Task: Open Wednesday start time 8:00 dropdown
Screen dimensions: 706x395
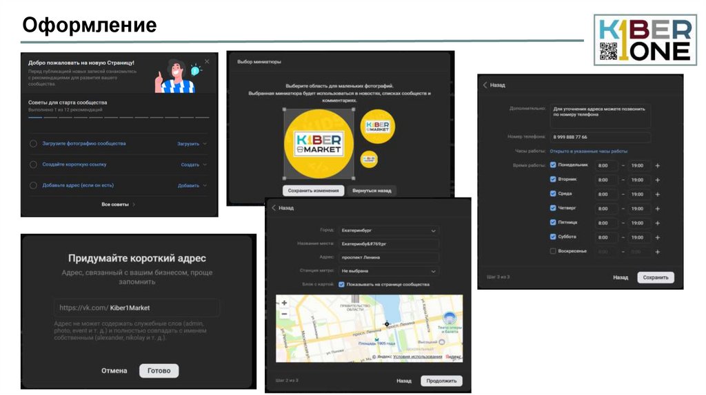Action: pos(607,195)
